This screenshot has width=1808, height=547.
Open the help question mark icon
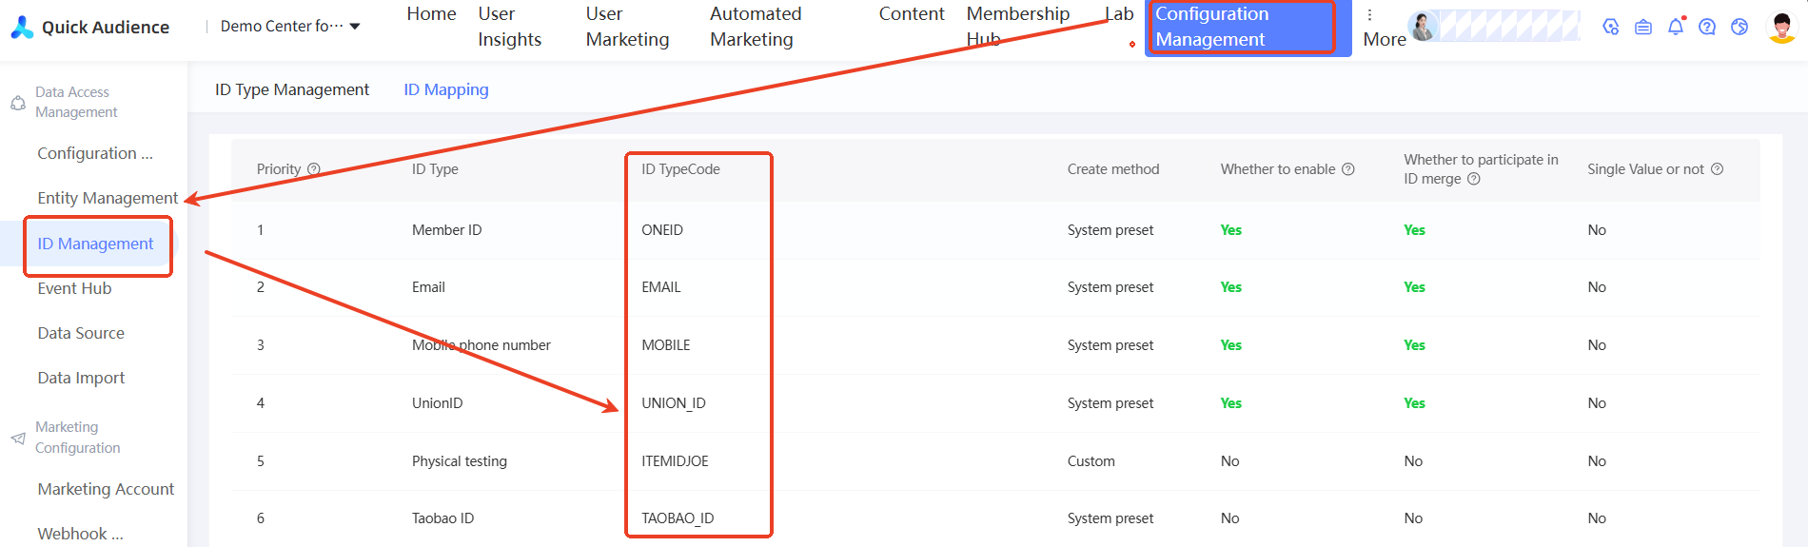(1707, 27)
